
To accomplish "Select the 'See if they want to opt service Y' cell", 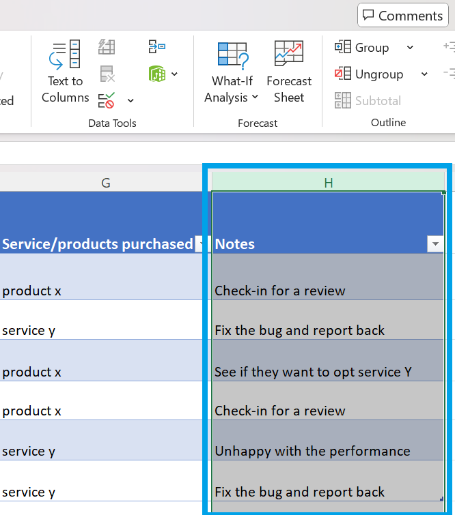I will coord(328,360).
